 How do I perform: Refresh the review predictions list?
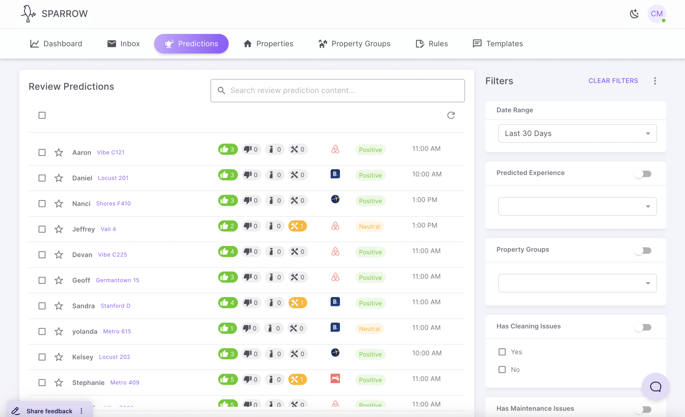[x=451, y=115]
